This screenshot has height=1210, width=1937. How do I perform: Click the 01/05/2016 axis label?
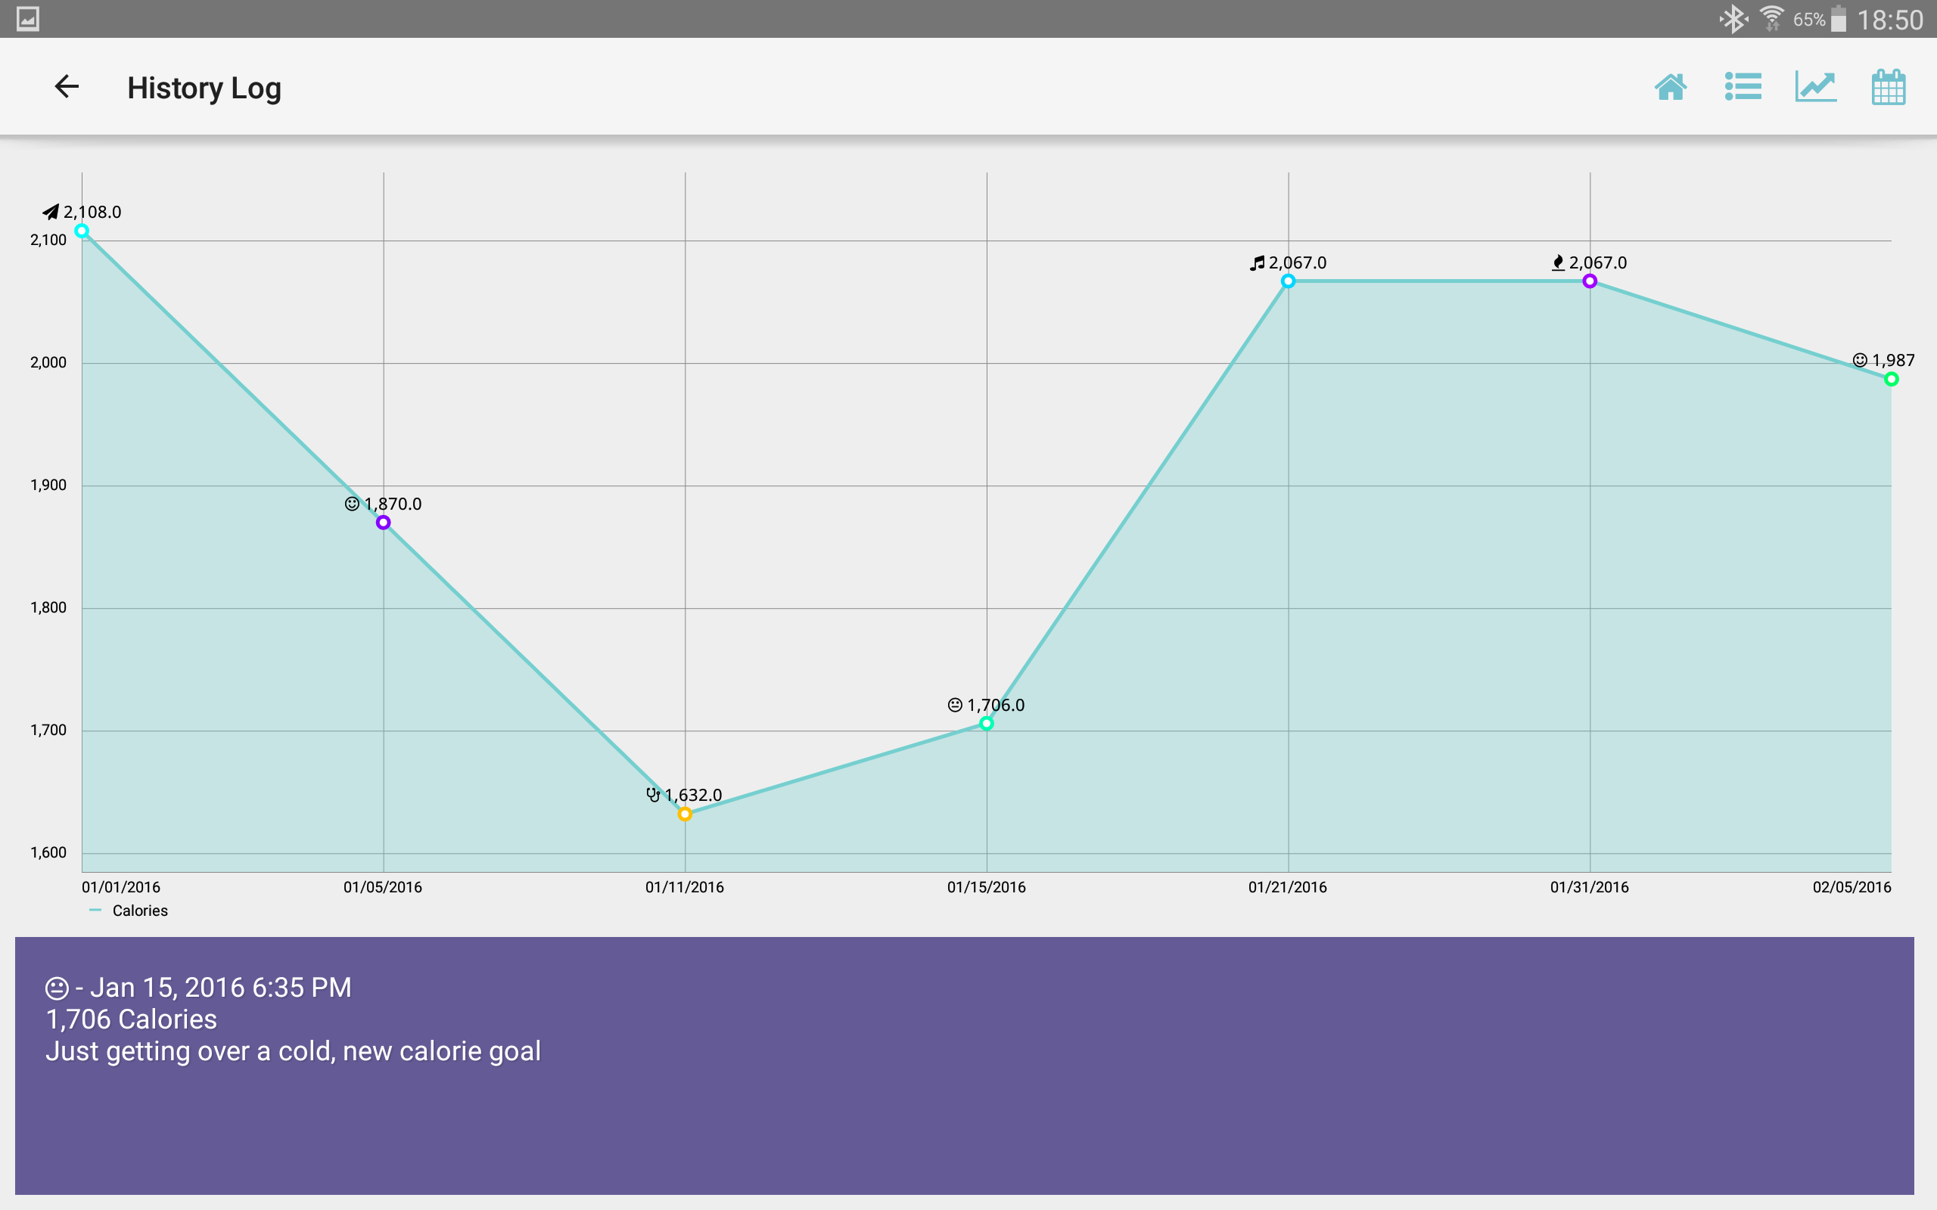383,886
